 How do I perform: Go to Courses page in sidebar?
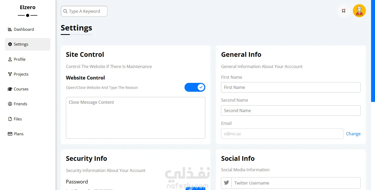(x=21, y=89)
